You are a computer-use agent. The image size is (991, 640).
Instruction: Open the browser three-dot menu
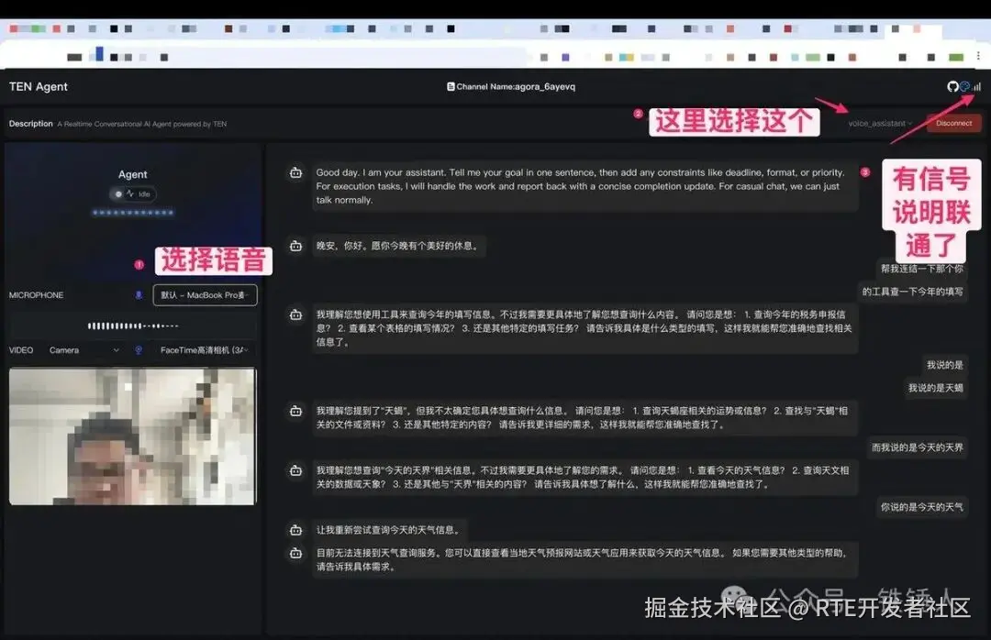point(978,56)
